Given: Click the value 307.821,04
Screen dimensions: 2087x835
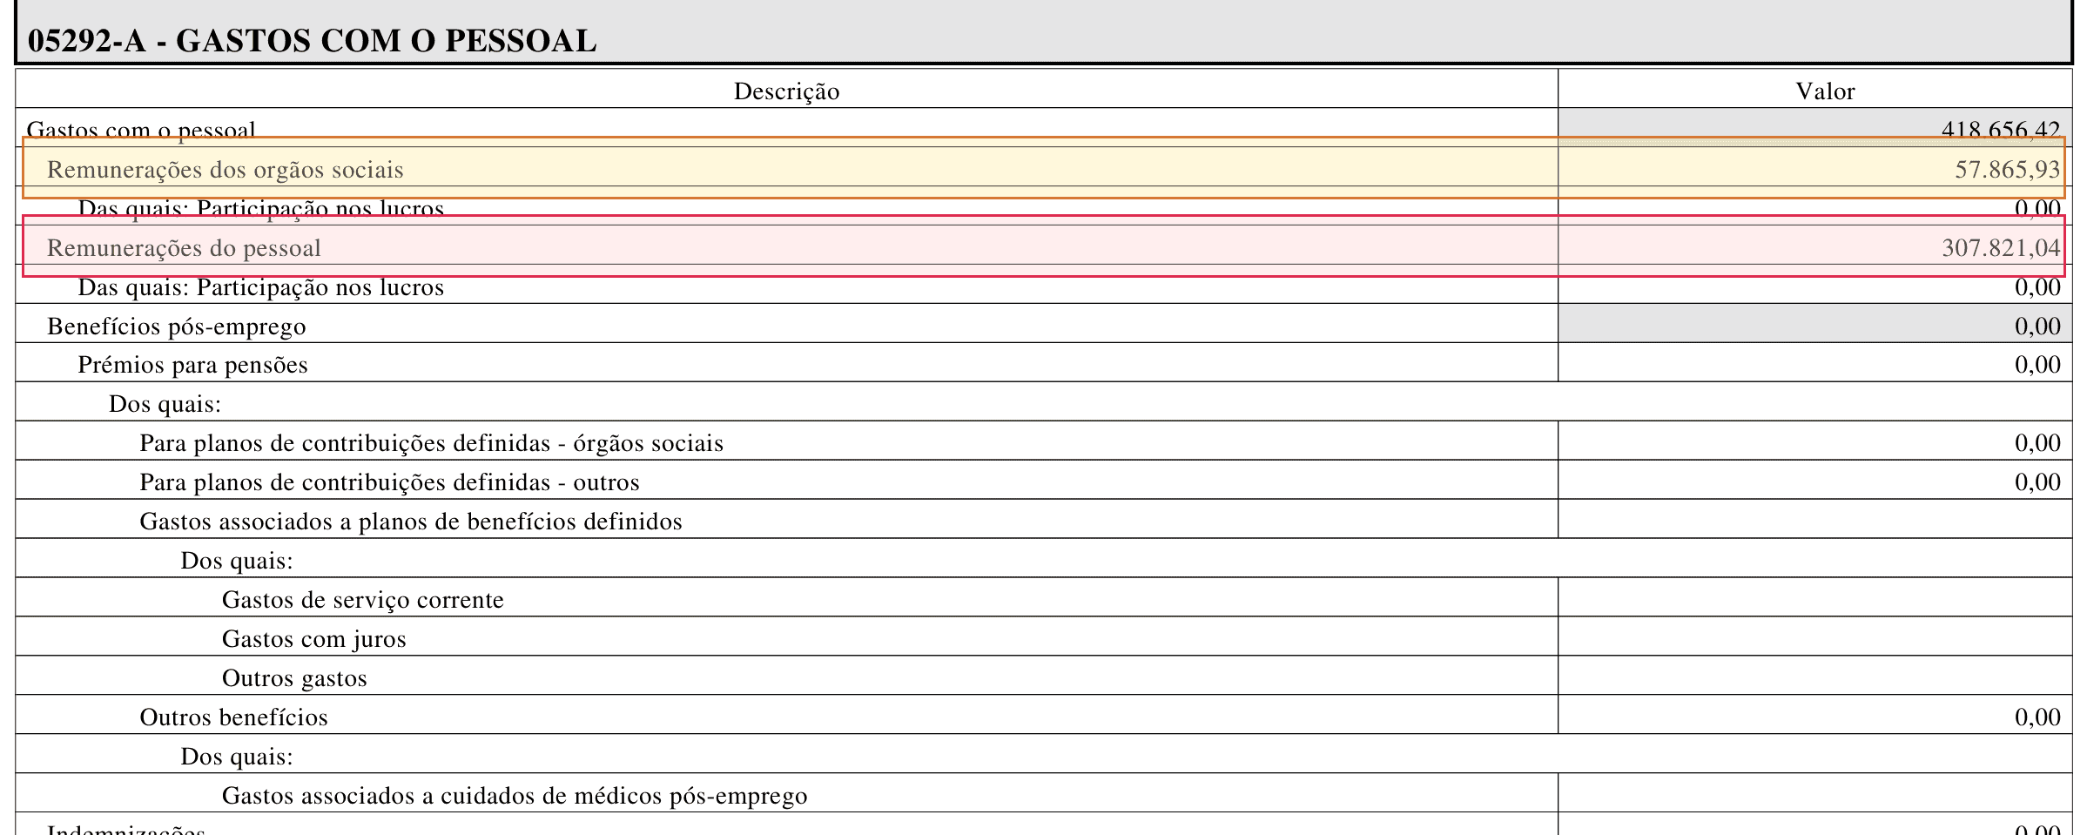Looking at the screenshot, I should 2001,247.
